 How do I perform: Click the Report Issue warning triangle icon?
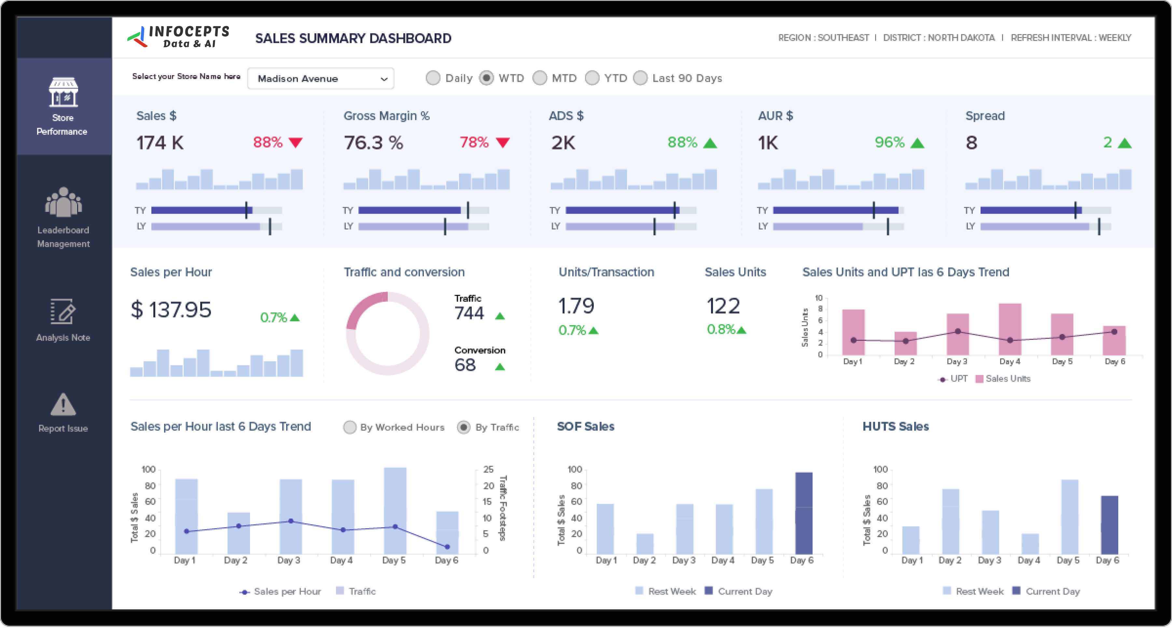[63, 405]
